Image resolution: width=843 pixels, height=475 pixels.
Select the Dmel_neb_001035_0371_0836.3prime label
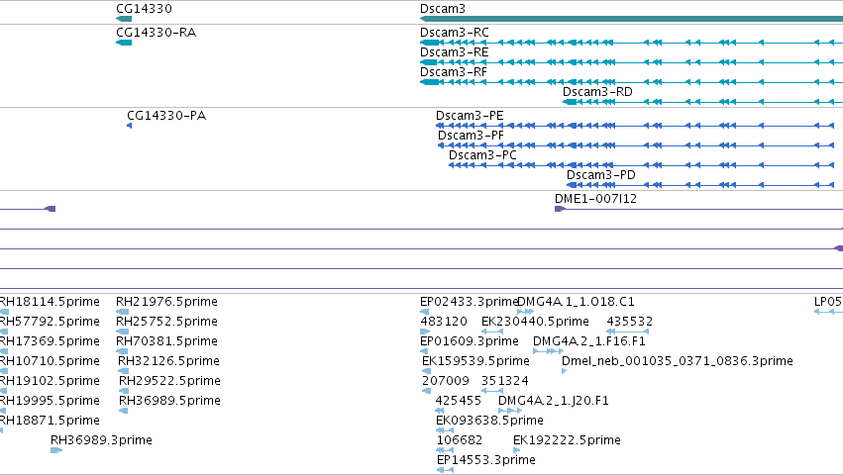point(677,361)
